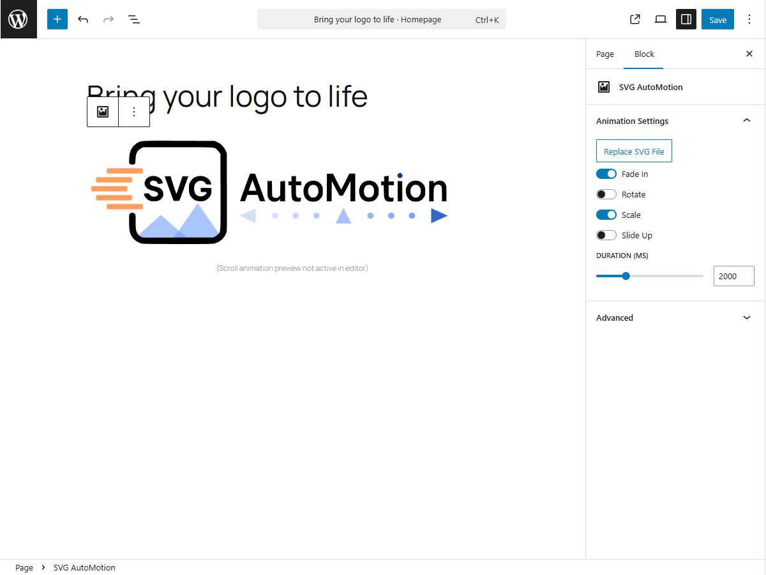The image size is (766, 575).
Task: Open the desktop preview device options
Action: point(661,19)
